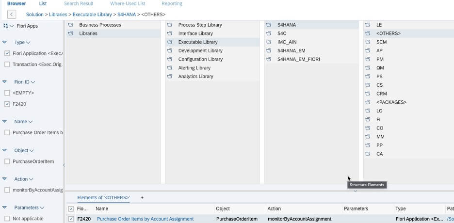
Task: Click the folder icon beside LE
Action: 368,25
